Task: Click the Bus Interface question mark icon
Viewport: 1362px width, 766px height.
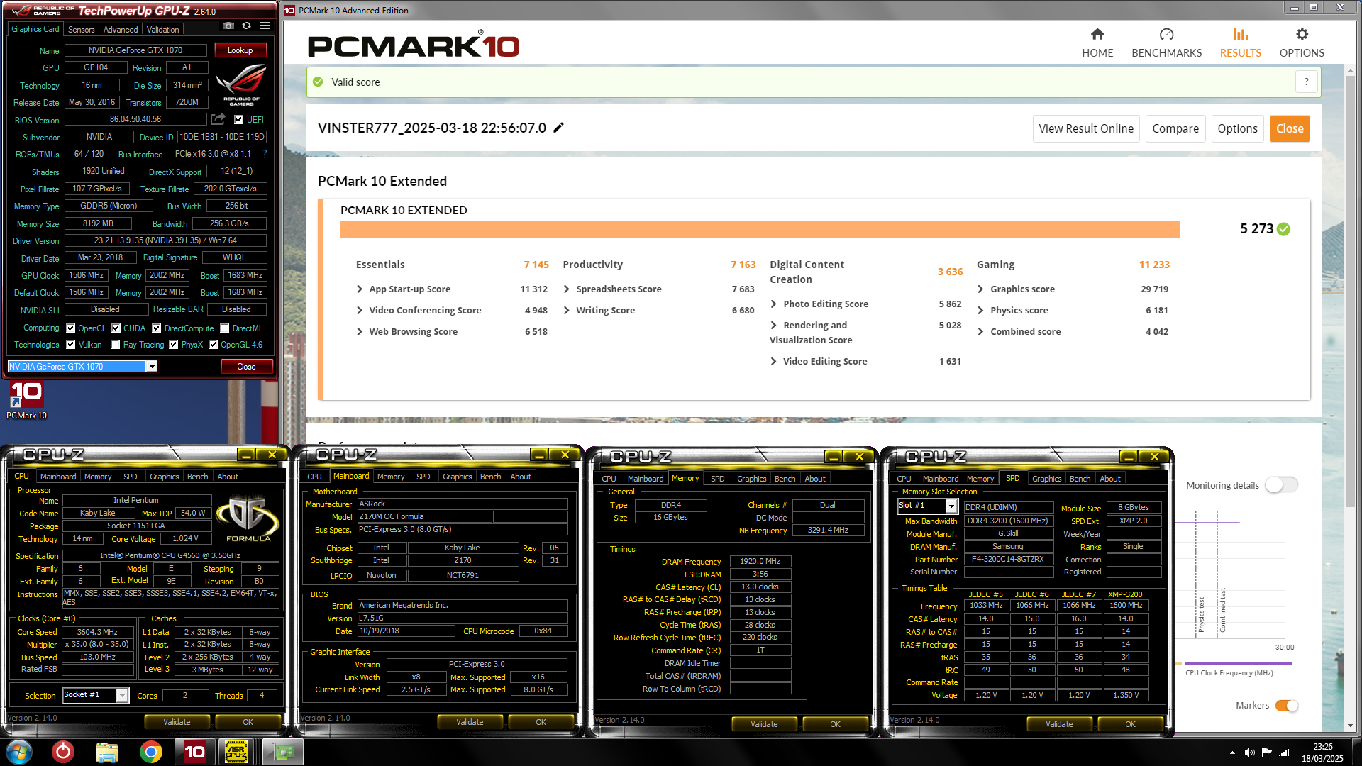Action: pyautogui.click(x=265, y=154)
